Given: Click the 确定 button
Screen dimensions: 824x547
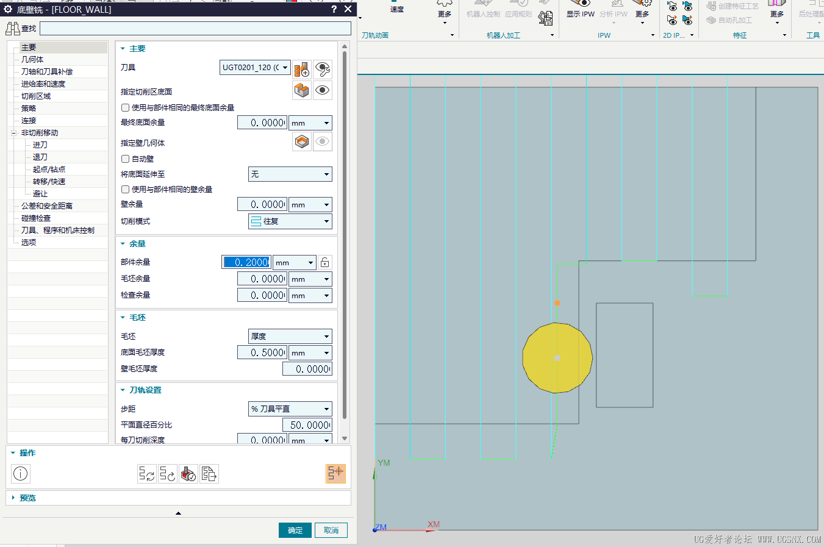Looking at the screenshot, I should 295,531.
